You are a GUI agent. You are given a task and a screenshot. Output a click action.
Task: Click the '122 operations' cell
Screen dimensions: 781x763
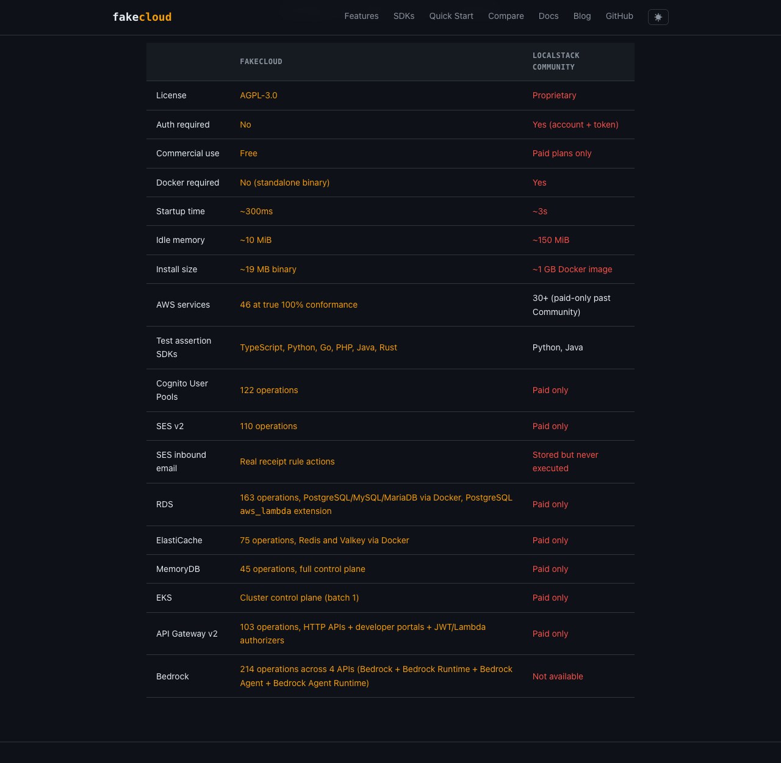269,391
